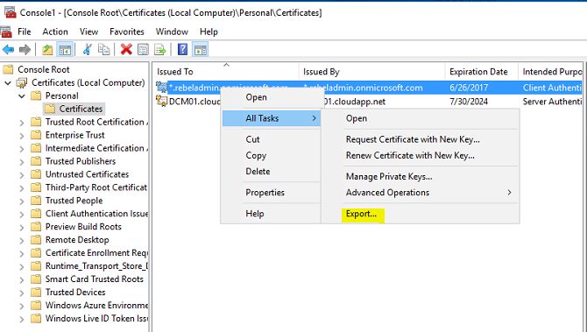Select Certificate Enrollment Requests tree item
Image resolution: width=587 pixels, height=332 pixels.
(x=96, y=253)
